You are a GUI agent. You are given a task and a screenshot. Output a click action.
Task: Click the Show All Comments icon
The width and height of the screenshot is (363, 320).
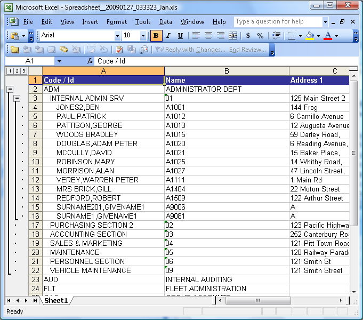click(63, 50)
